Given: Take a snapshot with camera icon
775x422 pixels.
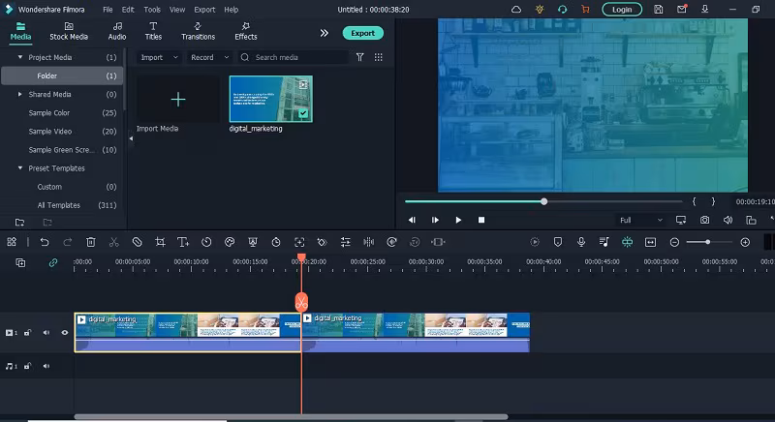Looking at the screenshot, I should click(x=705, y=220).
